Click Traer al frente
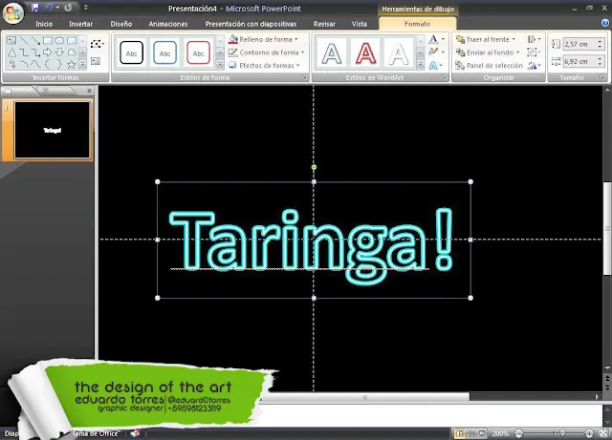Screen dimensions: 612x440 click(486, 39)
